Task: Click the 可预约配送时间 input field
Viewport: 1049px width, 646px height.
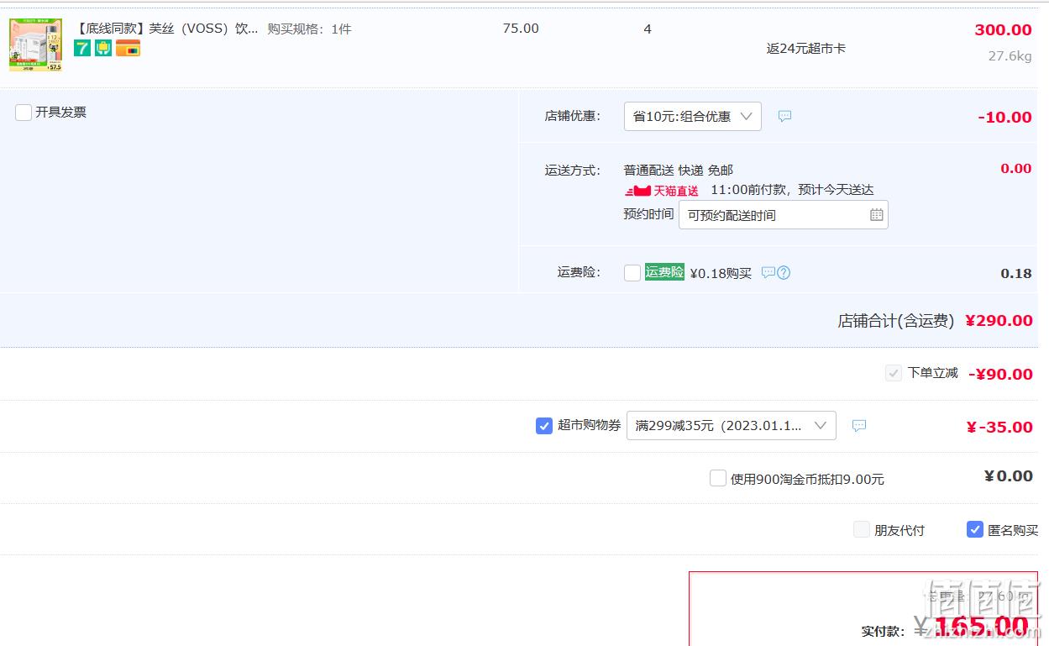Action: 783,215
